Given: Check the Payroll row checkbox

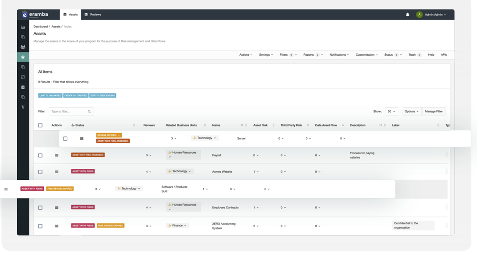Looking at the screenshot, I should tap(40, 155).
